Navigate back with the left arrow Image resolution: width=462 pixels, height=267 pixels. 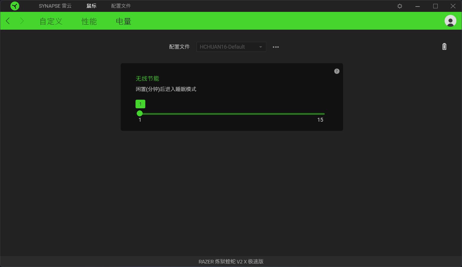[7, 21]
